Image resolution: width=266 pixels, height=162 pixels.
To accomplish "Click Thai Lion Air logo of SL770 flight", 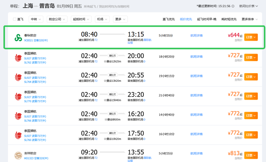I will click(18, 96).
